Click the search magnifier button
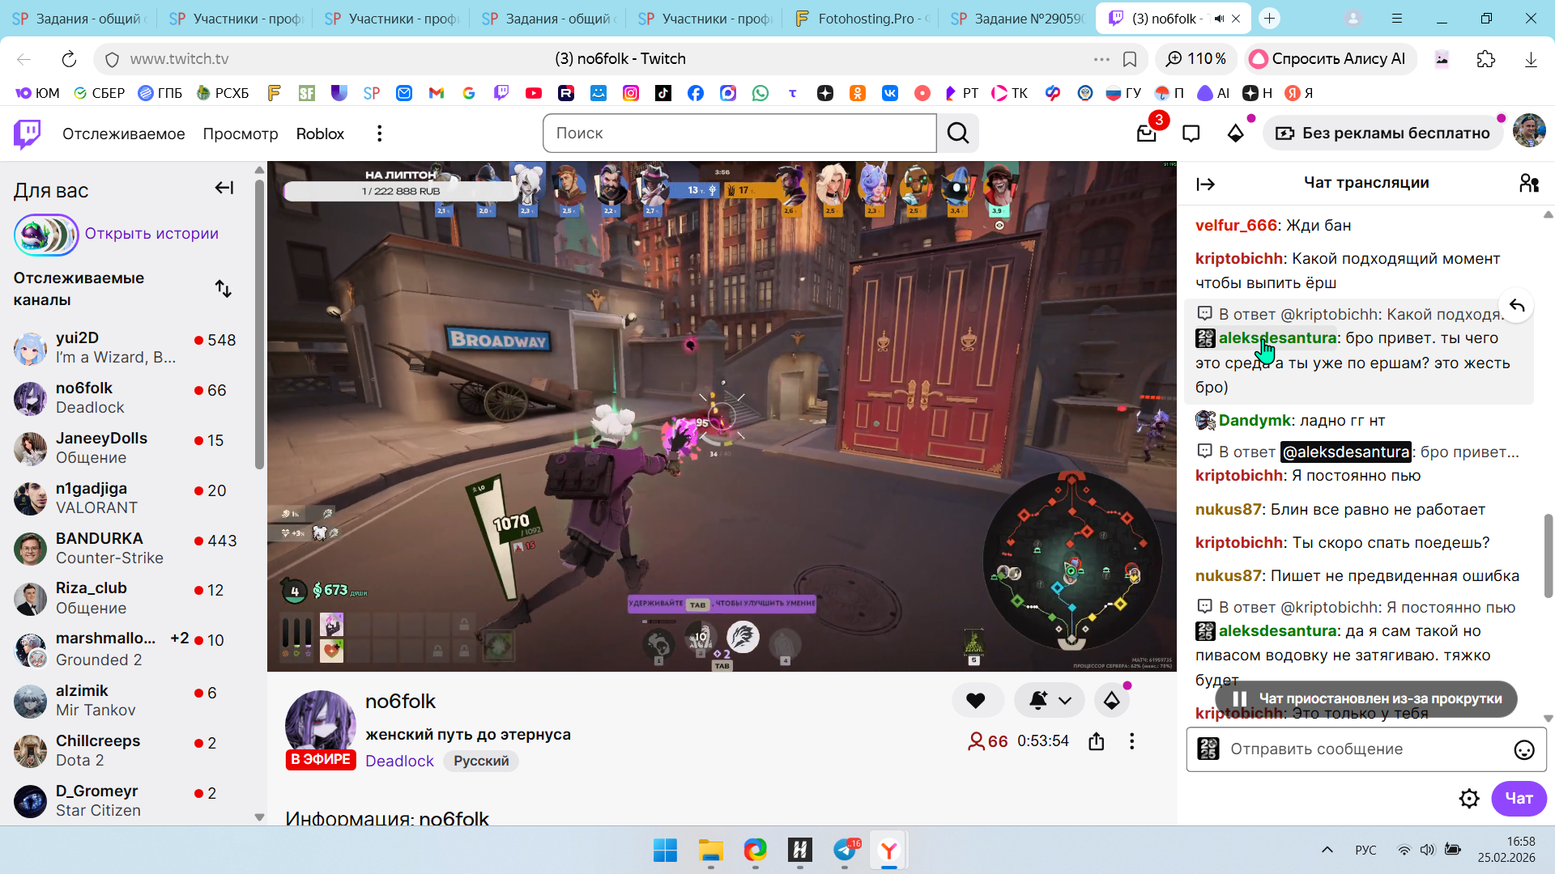The height and width of the screenshot is (874, 1555). click(958, 134)
